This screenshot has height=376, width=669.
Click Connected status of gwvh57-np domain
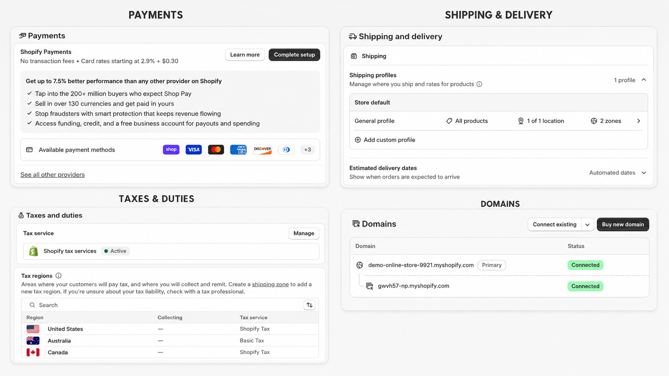[585, 286]
